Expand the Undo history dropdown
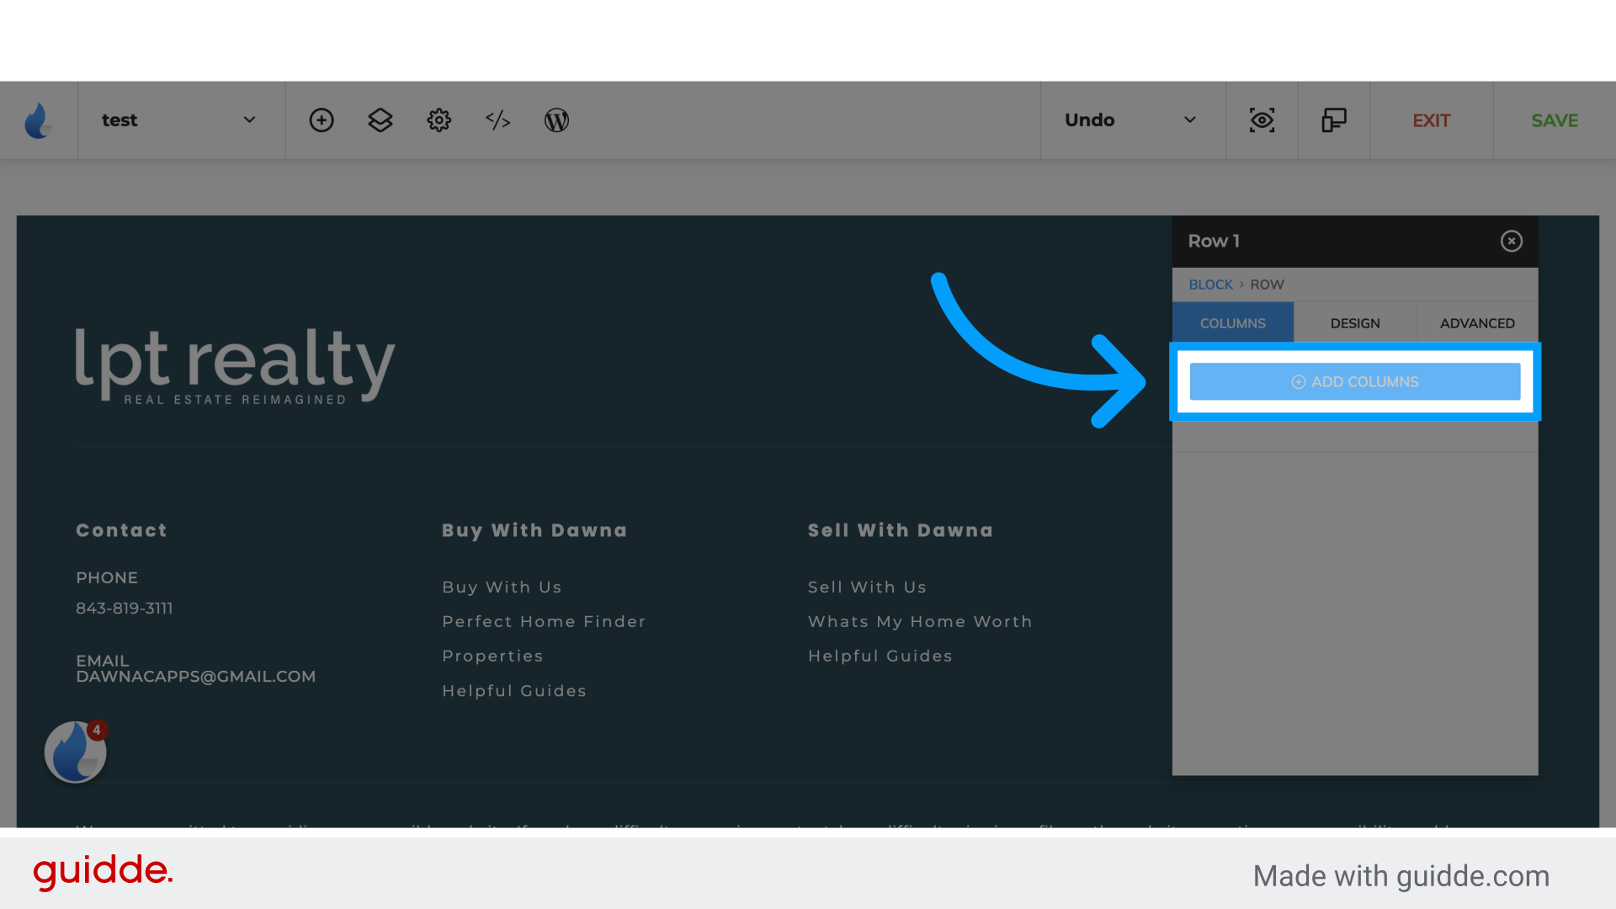Viewport: 1616px width, 909px height. point(1191,120)
